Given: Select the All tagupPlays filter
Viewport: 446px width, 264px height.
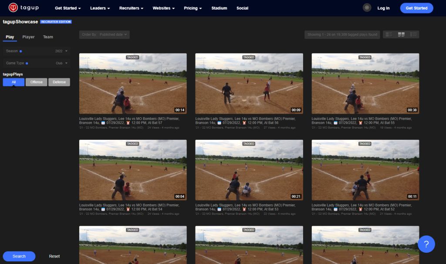Looking at the screenshot, I should click(x=14, y=82).
